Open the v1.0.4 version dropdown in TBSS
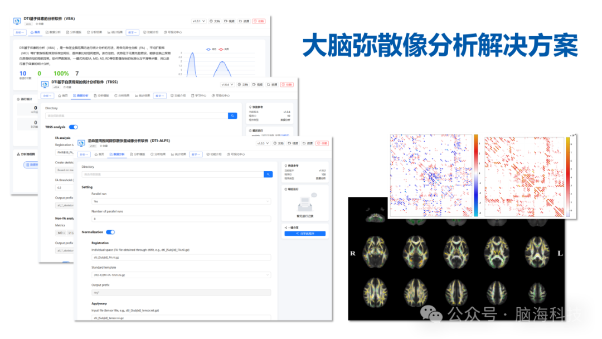The height and width of the screenshot is (339, 602). 227,84
